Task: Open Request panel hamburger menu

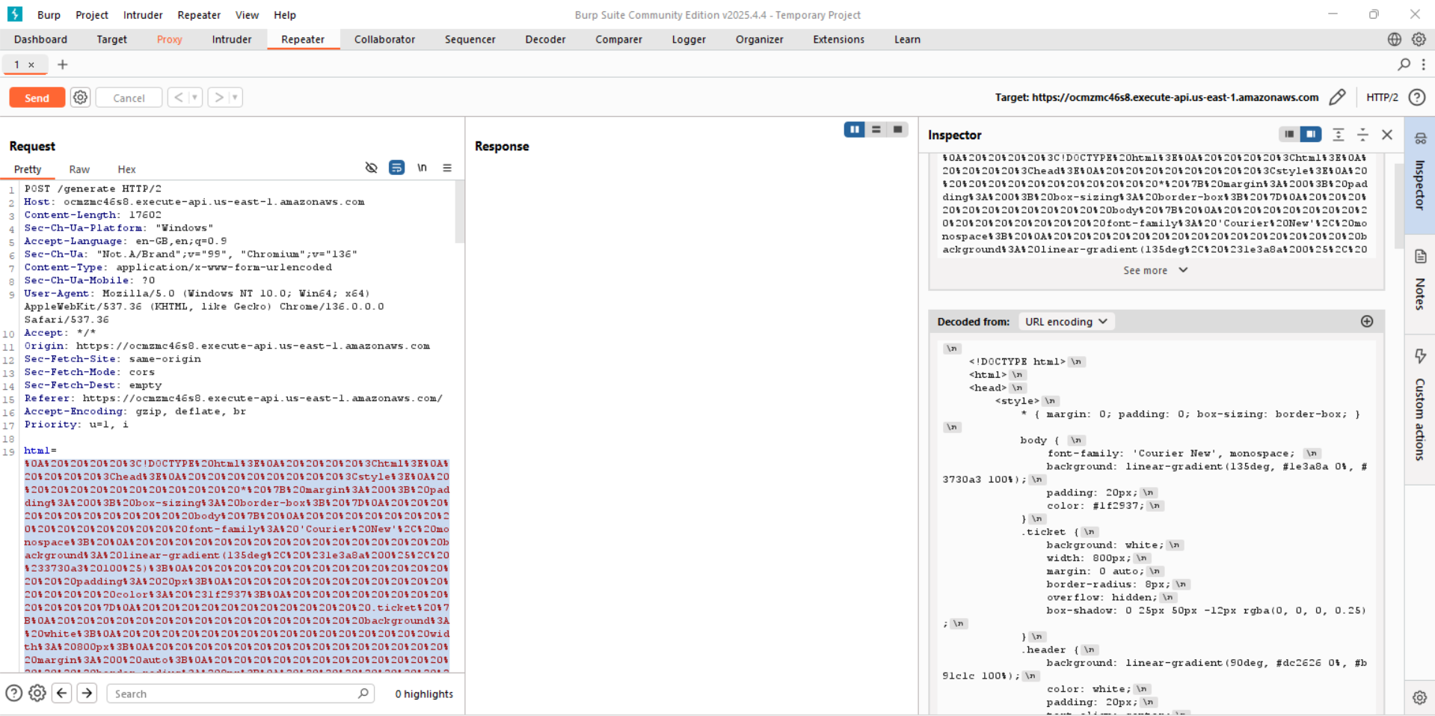Action: point(447,168)
